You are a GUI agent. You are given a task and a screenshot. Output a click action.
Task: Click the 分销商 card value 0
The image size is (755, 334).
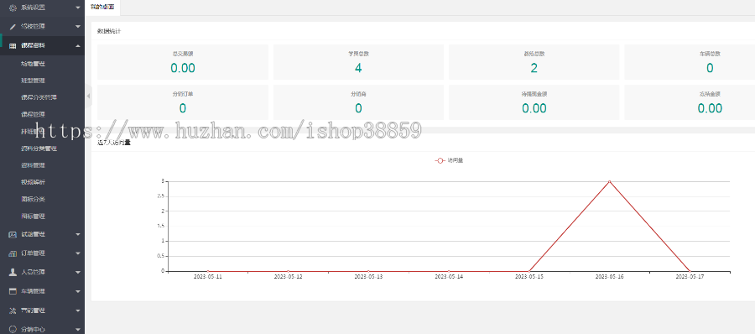358,108
